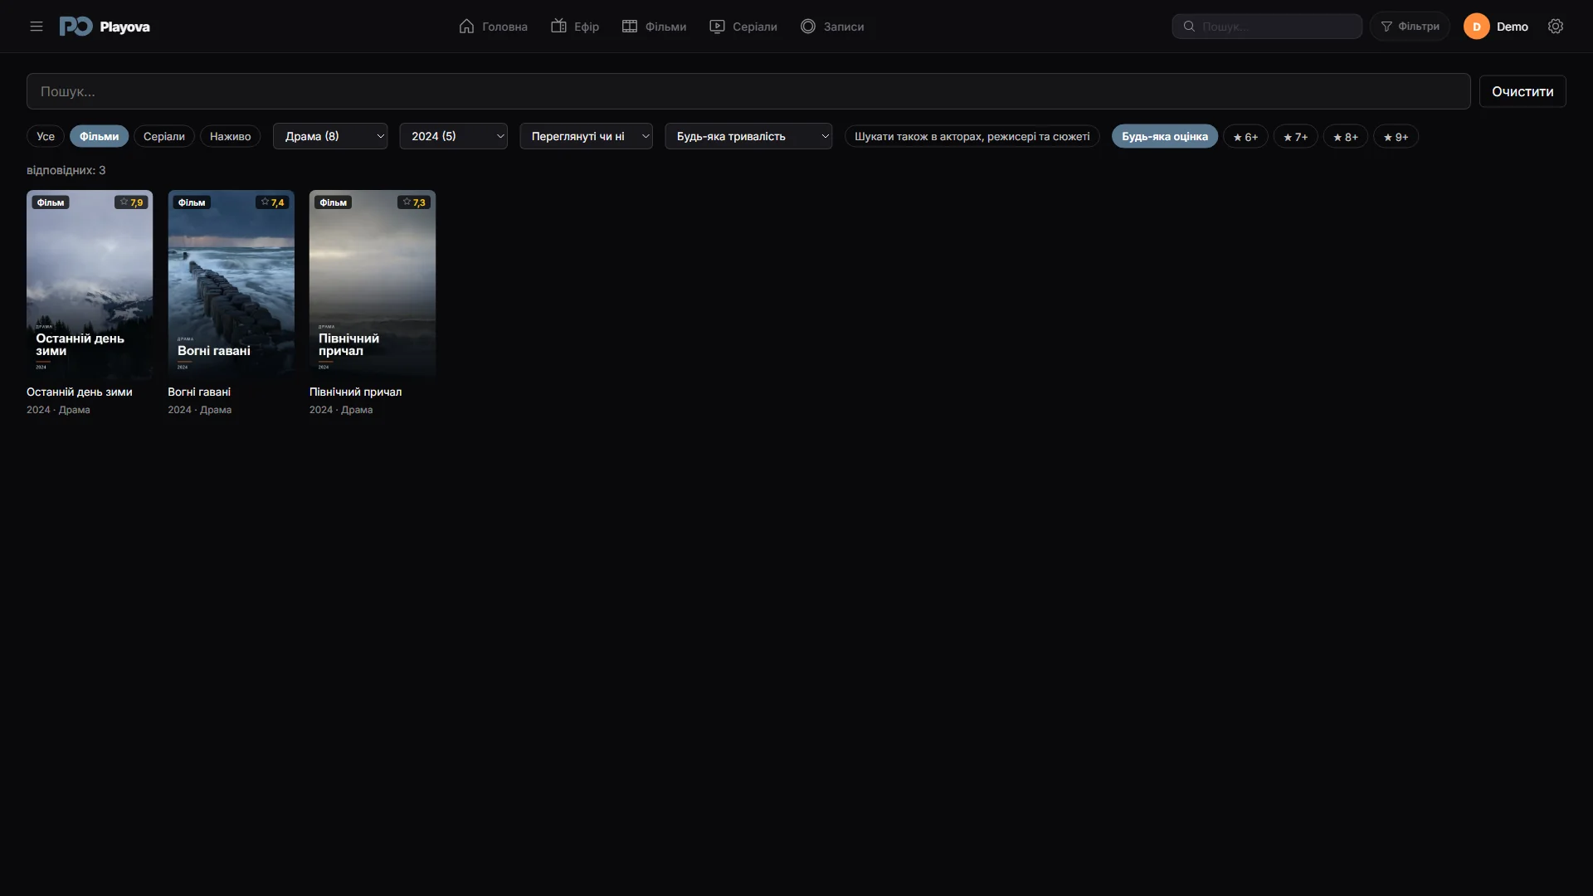This screenshot has height=896, width=1593.
Task: Click the orange D user avatar
Action: (1477, 27)
